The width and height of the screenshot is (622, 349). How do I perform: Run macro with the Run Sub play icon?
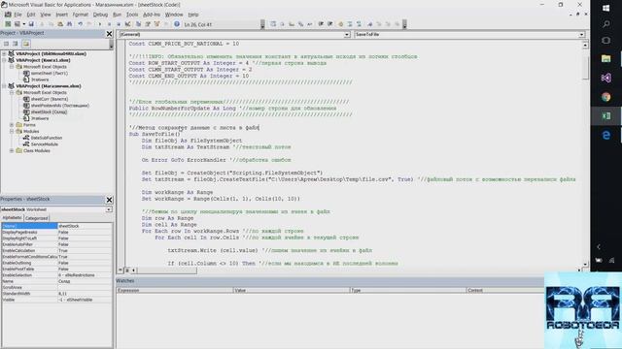pyautogui.click(x=100, y=24)
